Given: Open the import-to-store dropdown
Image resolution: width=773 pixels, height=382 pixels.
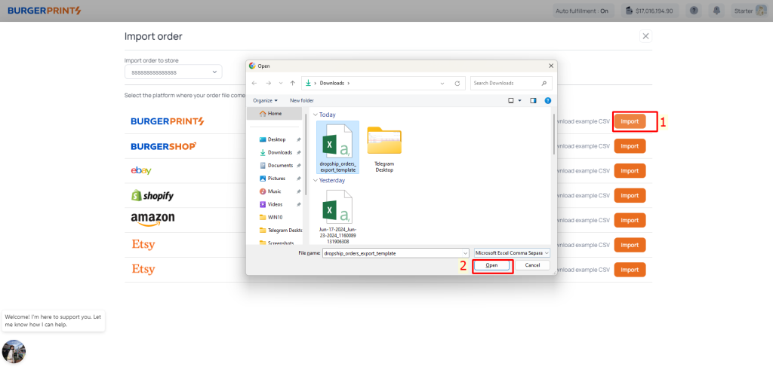Looking at the screenshot, I should click(x=173, y=72).
